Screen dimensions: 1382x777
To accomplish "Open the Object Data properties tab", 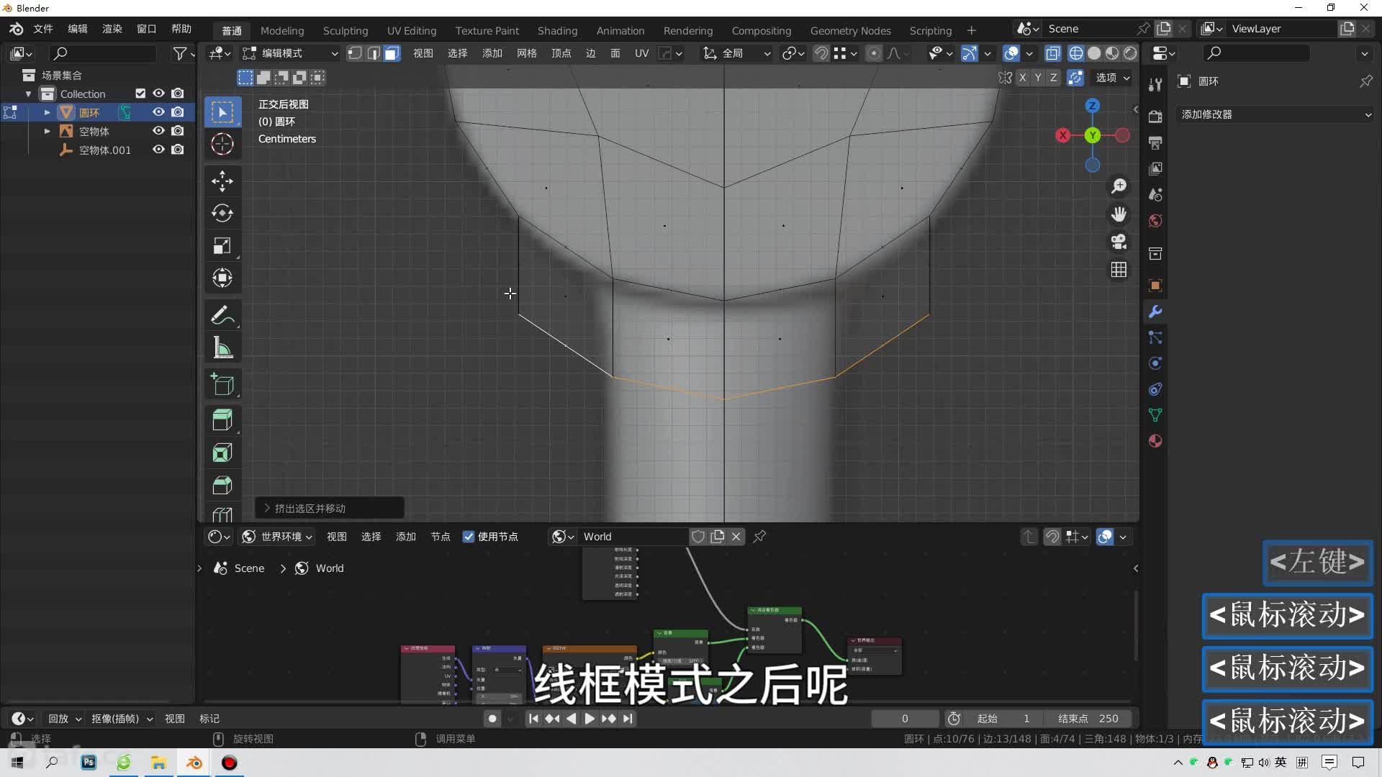I will (1155, 415).
